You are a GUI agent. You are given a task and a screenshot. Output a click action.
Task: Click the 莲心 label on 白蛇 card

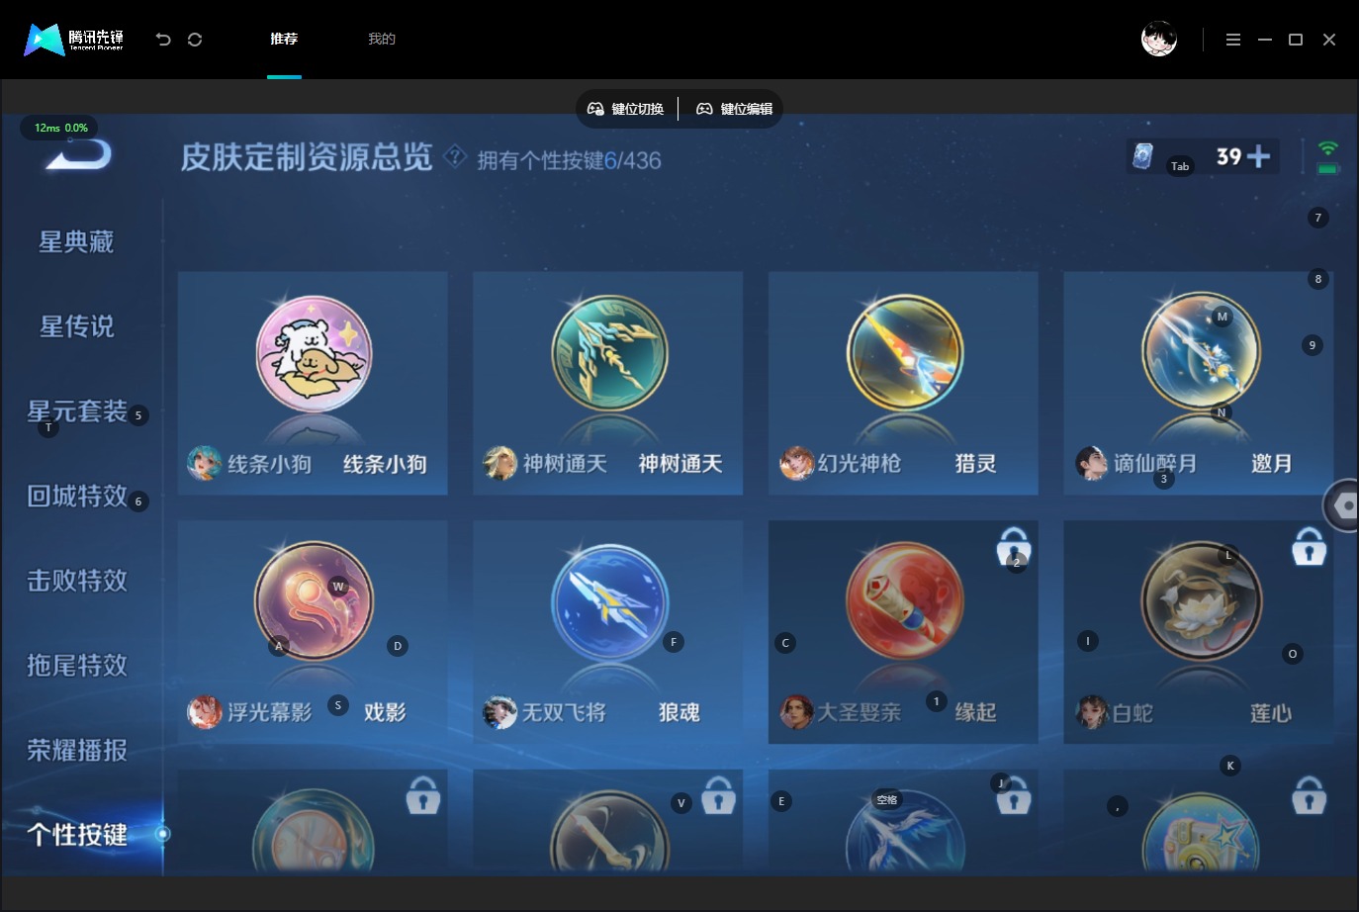click(1270, 713)
